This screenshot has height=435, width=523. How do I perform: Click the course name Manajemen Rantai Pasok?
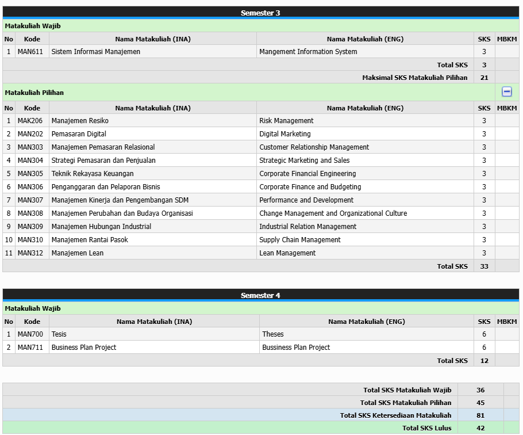pos(90,240)
